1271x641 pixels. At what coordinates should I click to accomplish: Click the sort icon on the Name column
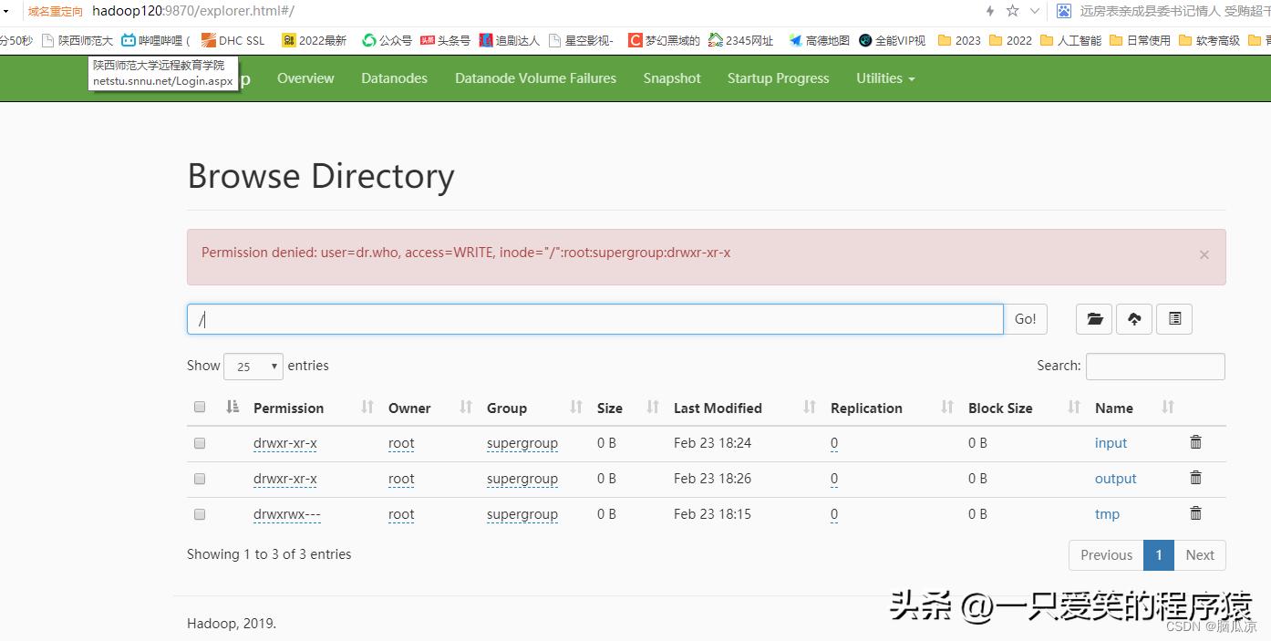pos(1168,408)
